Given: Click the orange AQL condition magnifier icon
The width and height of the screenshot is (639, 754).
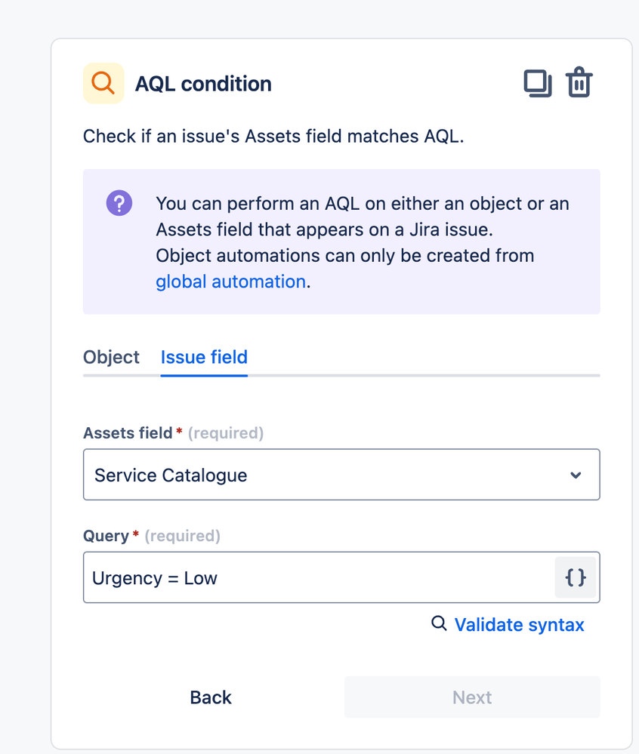Looking at the screenshot, I should 103,83.
